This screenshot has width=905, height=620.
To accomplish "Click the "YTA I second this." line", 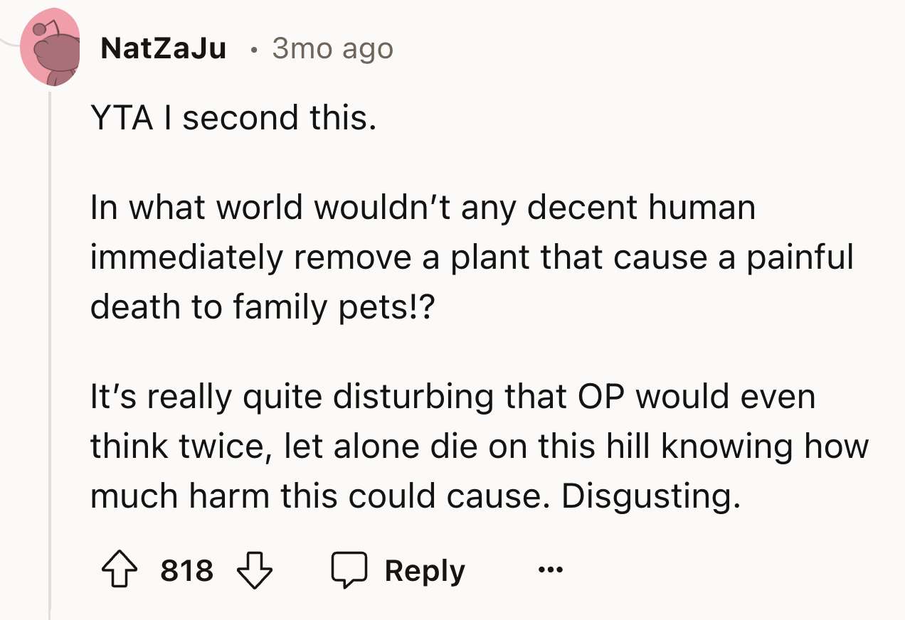I will tap(232, 117).
